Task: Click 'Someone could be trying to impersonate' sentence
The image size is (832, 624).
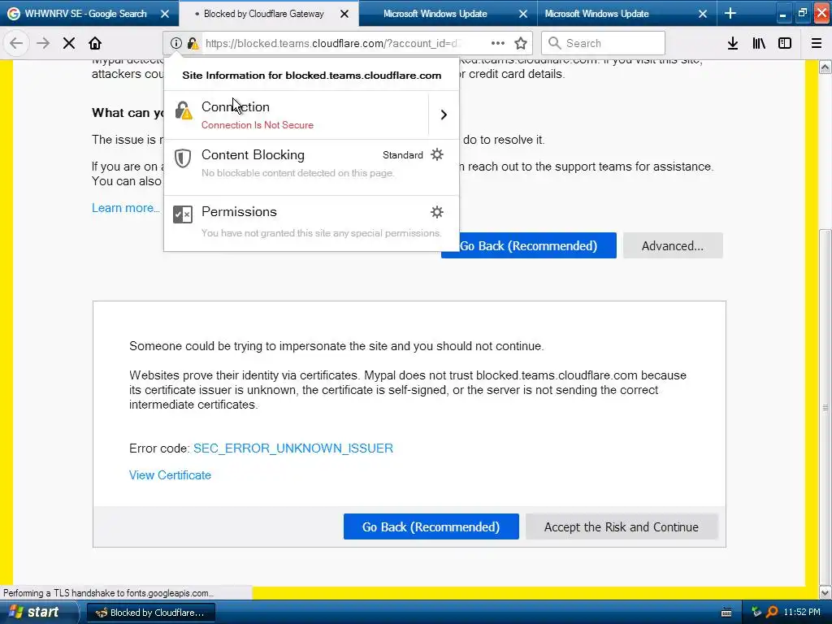Action: [336, 346]
